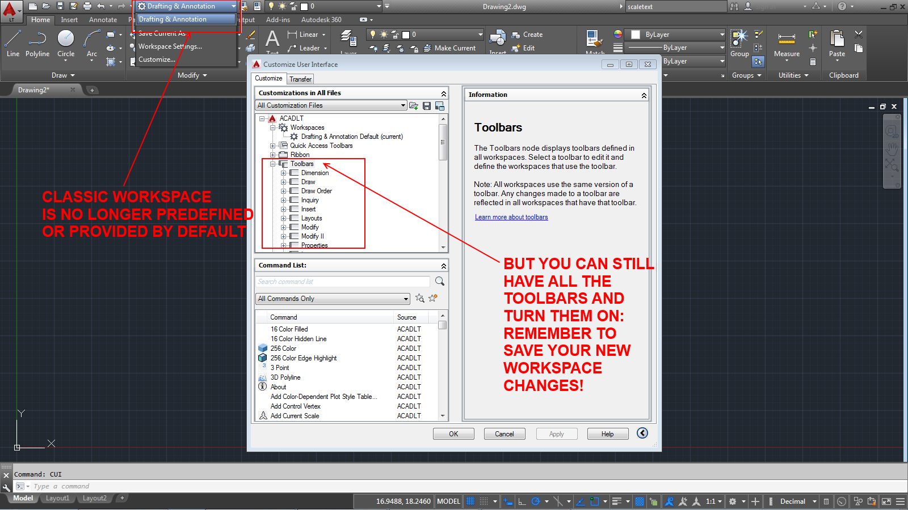This screenshot has height=510, width=908.
Task: Open All Customization Files dropdown
Action: coord(331,105)
